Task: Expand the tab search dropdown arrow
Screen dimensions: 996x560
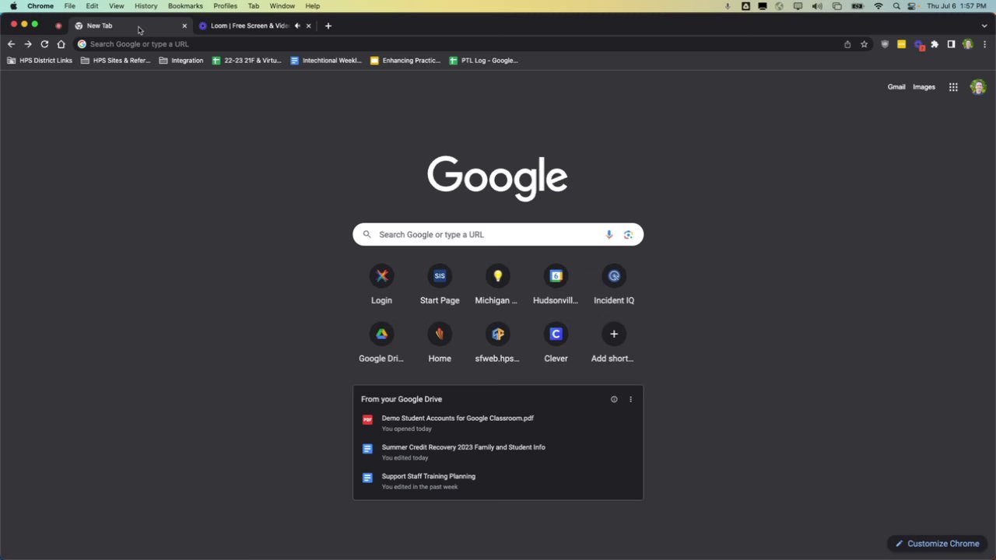Action: coord(984,26)
